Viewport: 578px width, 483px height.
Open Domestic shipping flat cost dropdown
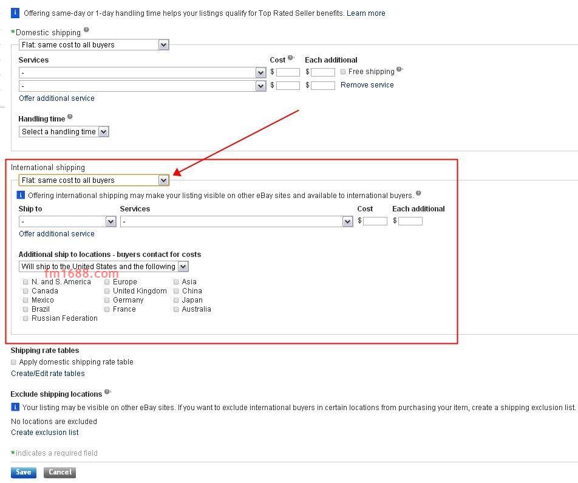click(x=94, y=45)
